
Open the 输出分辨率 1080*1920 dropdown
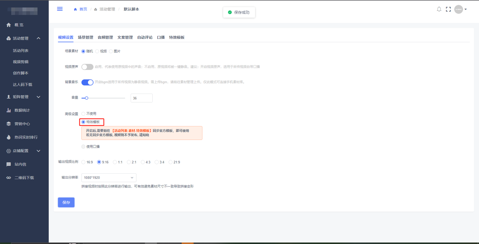[109, 177]
